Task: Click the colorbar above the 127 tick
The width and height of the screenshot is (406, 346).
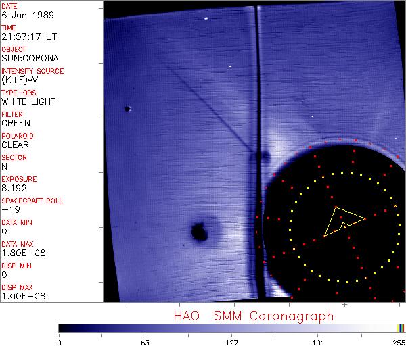Action: pos(231,328)
